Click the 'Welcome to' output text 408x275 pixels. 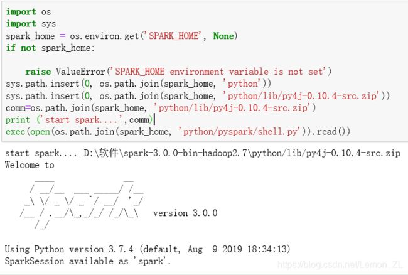pos(30,165)
